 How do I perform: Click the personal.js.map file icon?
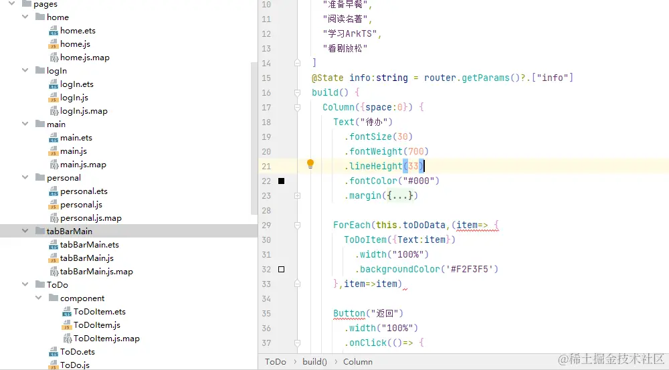[x=54, y=219]
